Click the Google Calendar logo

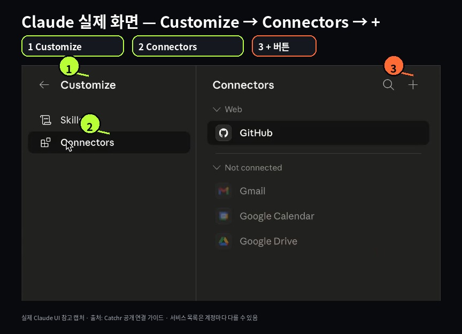(x=224, y=216)
